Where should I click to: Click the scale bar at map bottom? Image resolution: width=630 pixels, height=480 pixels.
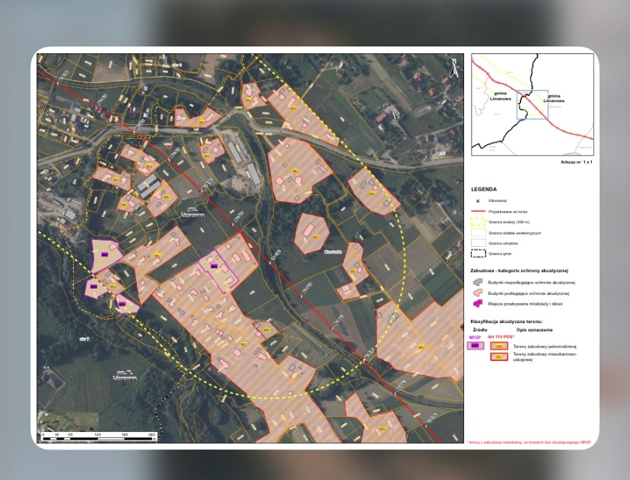pyautogui.click(x=97, y=438)
